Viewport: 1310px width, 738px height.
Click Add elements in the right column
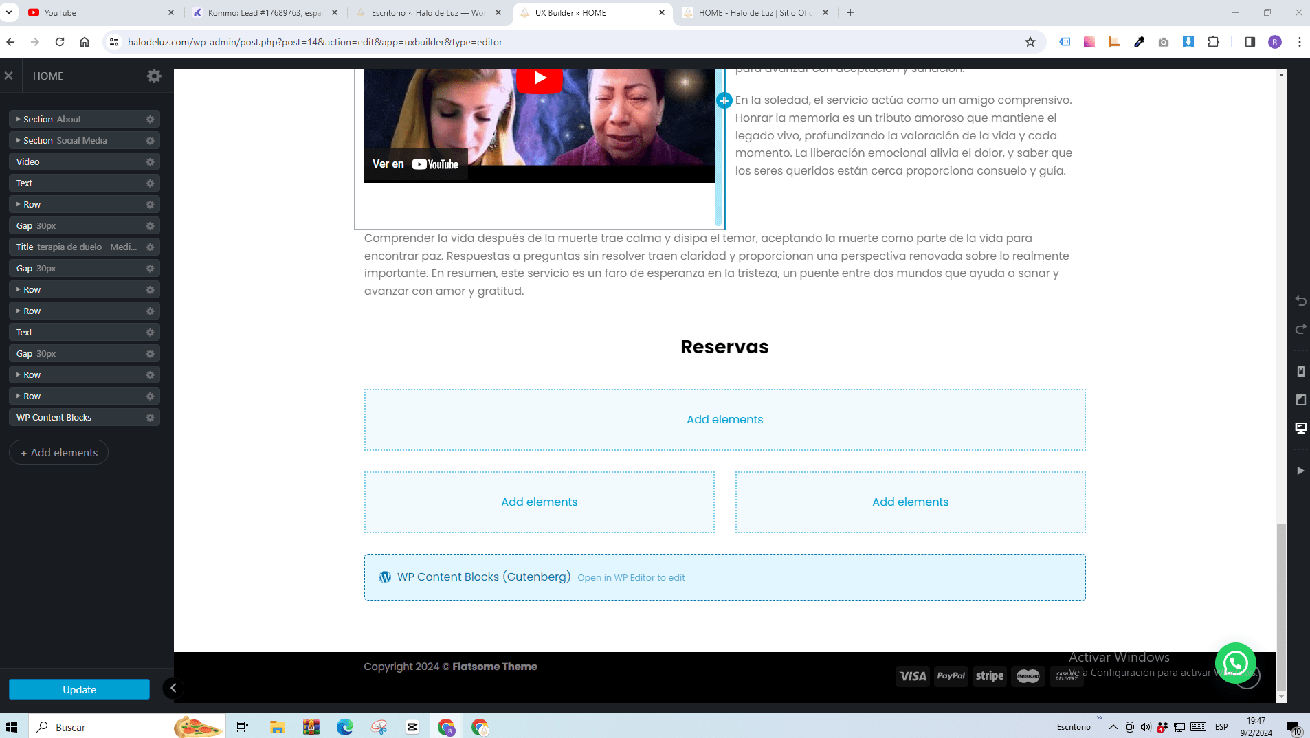click(910, 502)
